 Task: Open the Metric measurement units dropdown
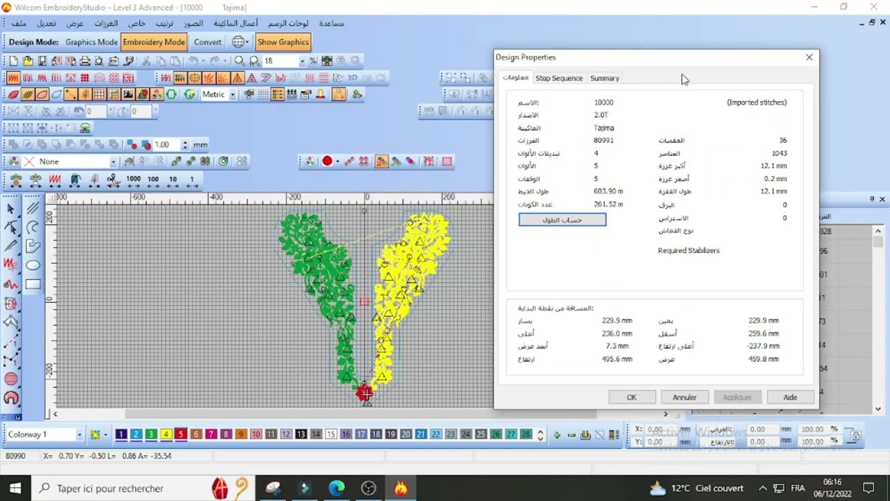[232, 95]
